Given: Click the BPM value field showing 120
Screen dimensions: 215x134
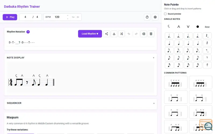Looking at the screenshot, I should [x=60, y=17].
